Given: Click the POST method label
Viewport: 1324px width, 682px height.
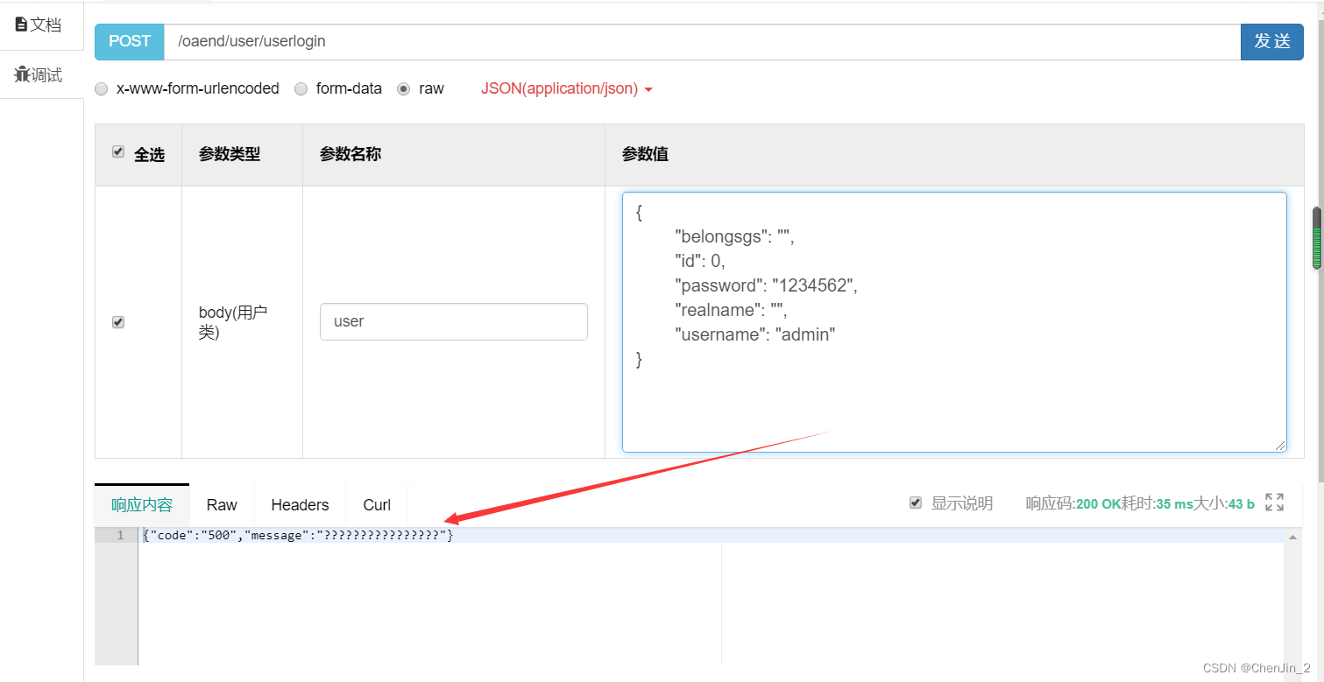Looking at the screenshot, I should click(x=130, y=41).
